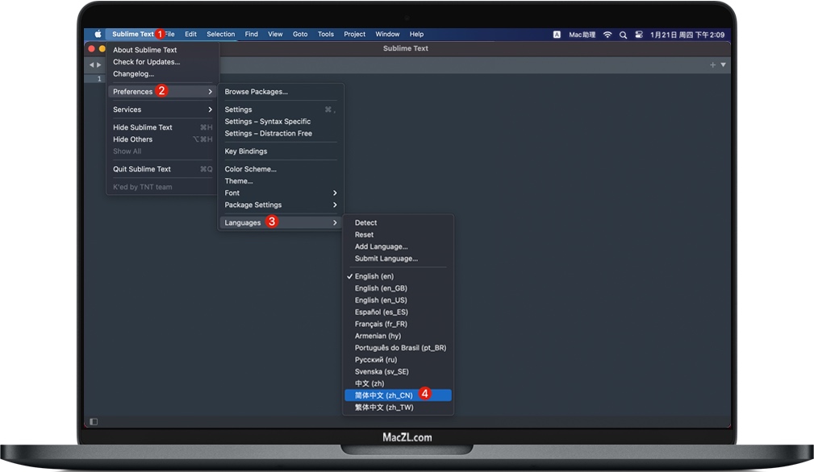This screenshot has width=814, height=472.
Task: Expand the Package Settings submenu
Action: [x=280, y=205]
